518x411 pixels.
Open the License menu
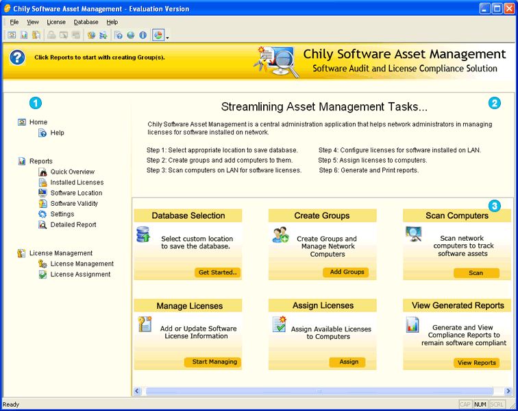coord(56,22)
